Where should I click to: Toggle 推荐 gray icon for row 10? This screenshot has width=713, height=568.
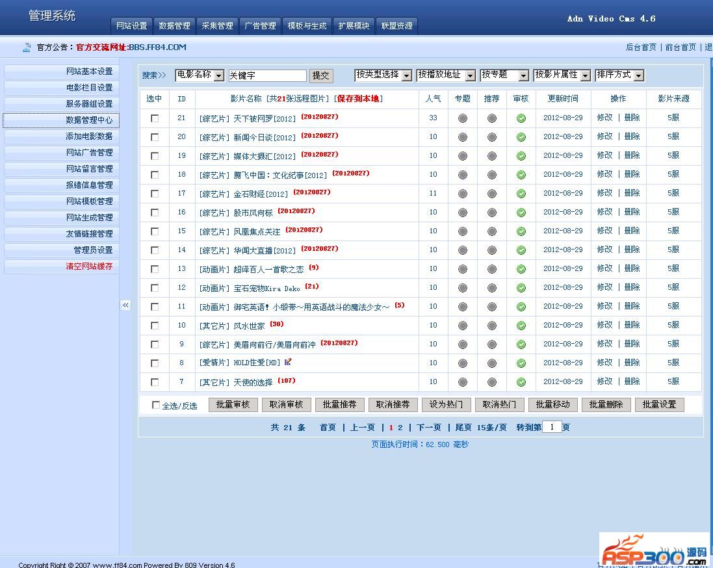click(x=491, y=326)
